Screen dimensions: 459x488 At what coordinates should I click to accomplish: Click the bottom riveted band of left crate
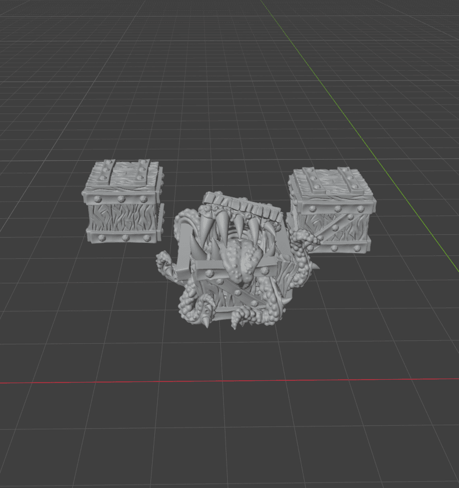[x=123, y=237]
